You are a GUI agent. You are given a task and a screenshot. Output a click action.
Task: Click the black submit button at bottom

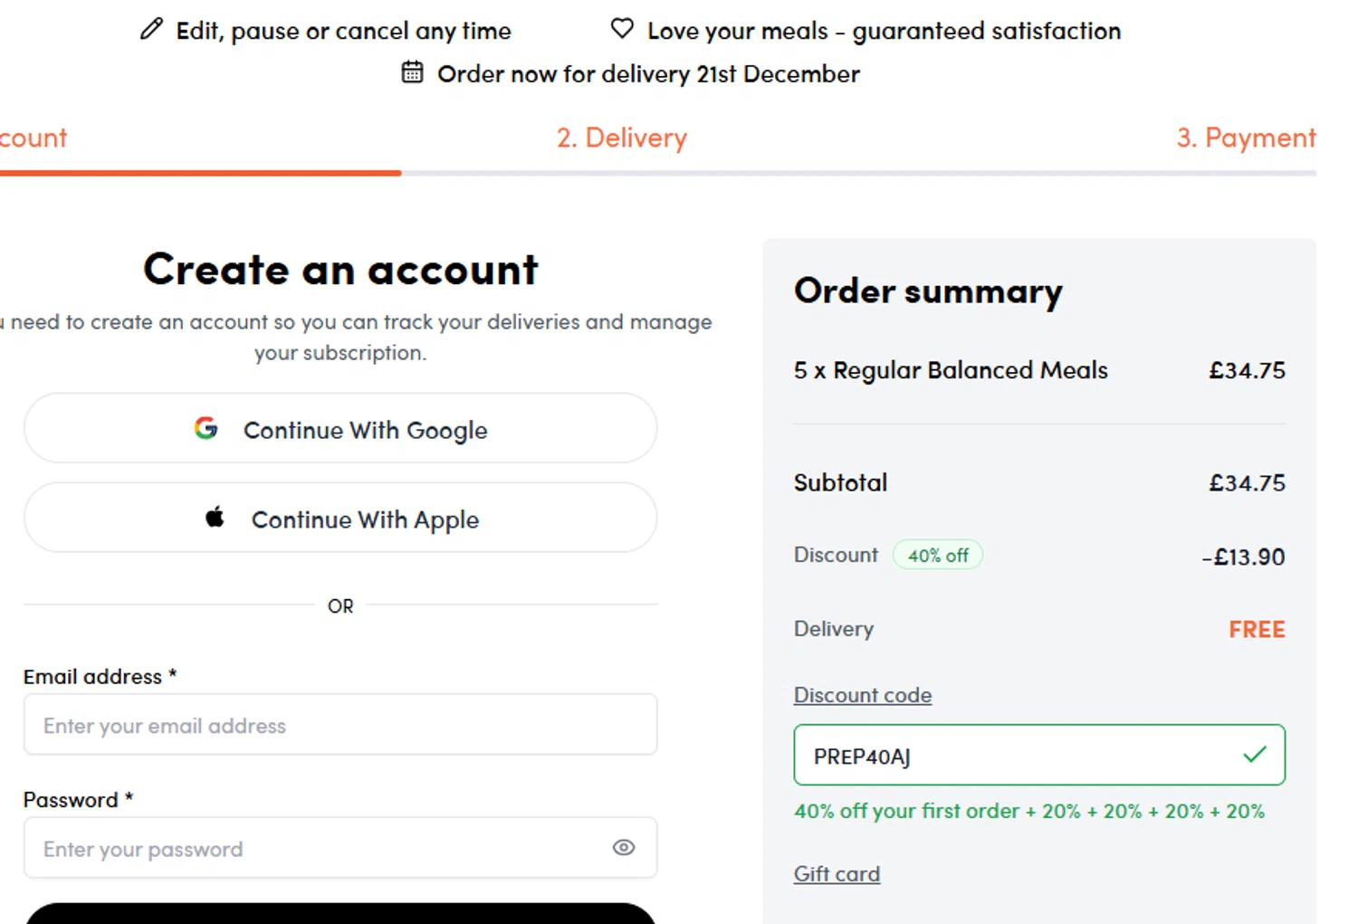pyautogui.click(x=339, y=913)
